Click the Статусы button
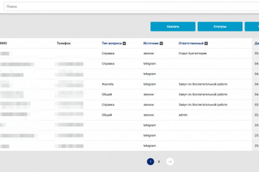Screen dimensions: 259x172 coord(220,27)
